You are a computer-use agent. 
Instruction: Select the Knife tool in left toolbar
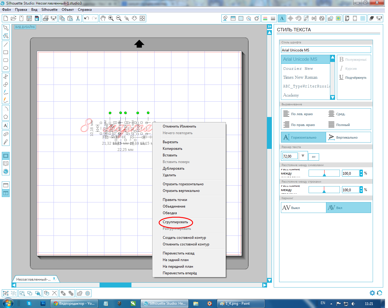(x=6, y=142)
